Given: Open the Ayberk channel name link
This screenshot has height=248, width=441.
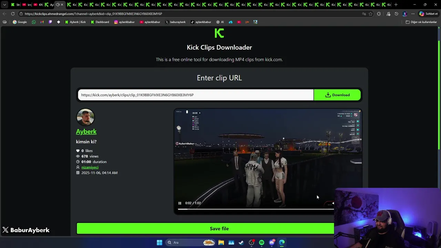Looking at the screenshot, I should point(86,131).
